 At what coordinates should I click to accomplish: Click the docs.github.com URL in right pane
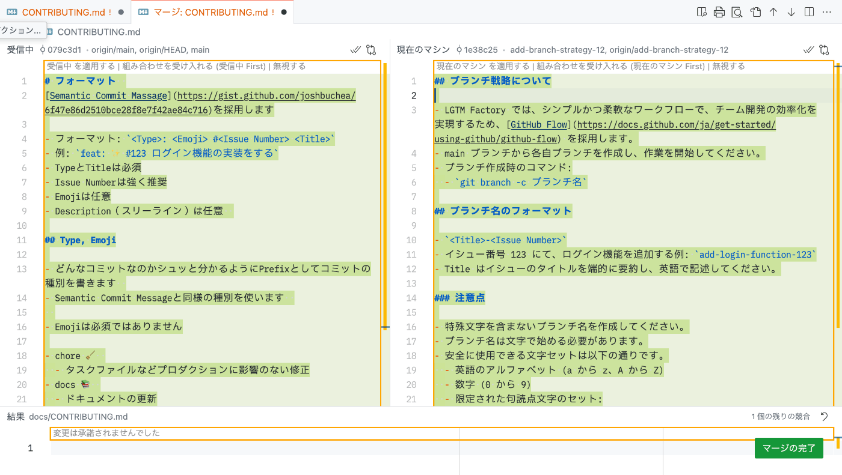[677, 124]
